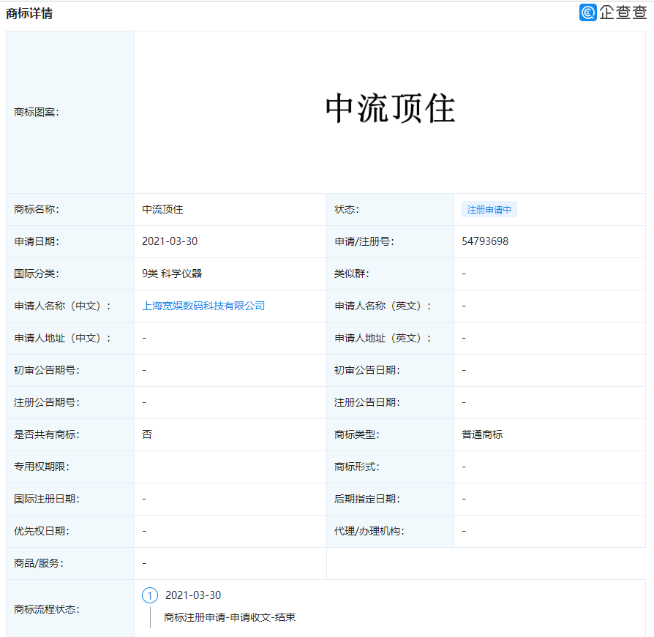Click the blue circular 企查查 emblem
Viewport: 654px width, 637px height.
[587, 13]
